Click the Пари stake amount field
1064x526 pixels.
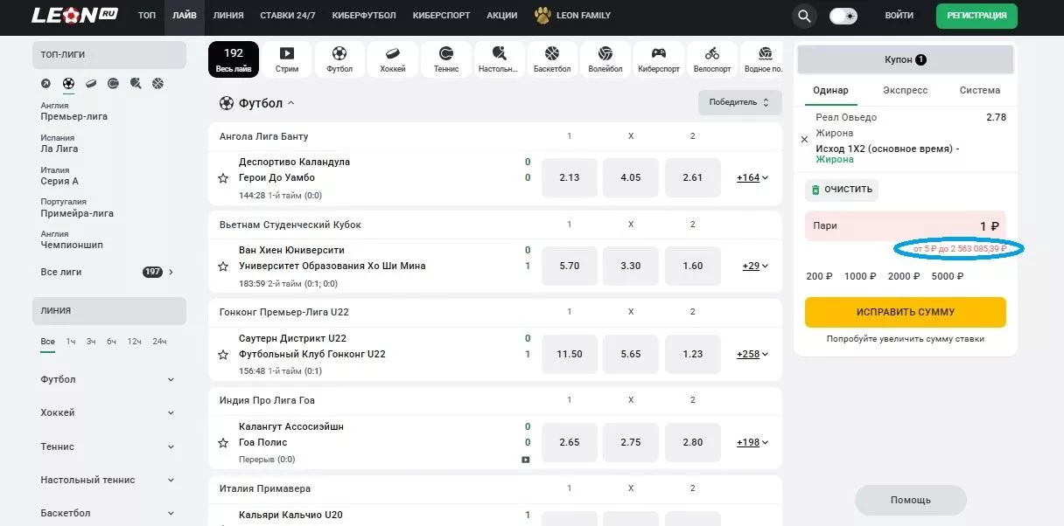point(905,226)
